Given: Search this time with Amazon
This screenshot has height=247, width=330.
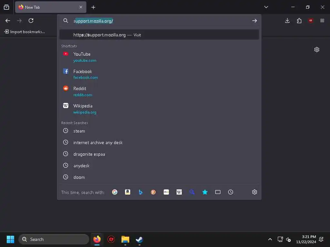Looking at the screenshot, I should pyautogui.click(x=128, y=192).
